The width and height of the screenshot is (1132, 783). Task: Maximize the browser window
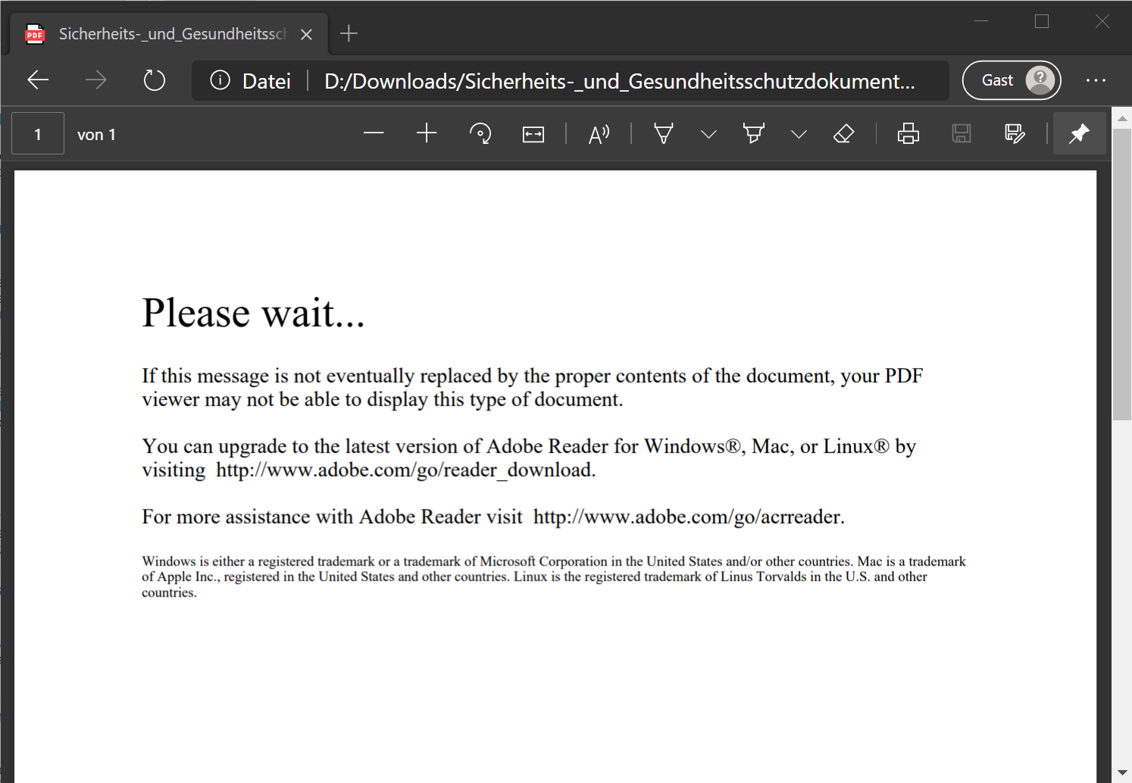(1042, 21)
